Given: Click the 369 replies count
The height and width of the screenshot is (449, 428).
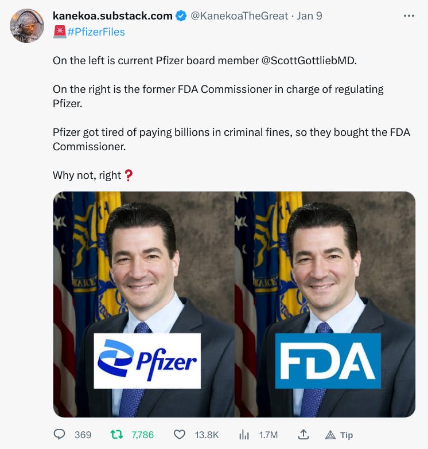Looking at the screenshot, I should 83,435.
